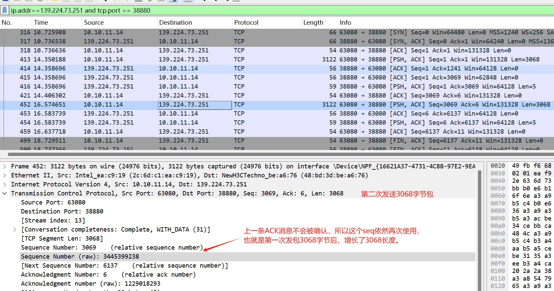Select Acknowledgment Number: 6 line
The width and height of the screenshot is (554, 291).
(108, 275)
